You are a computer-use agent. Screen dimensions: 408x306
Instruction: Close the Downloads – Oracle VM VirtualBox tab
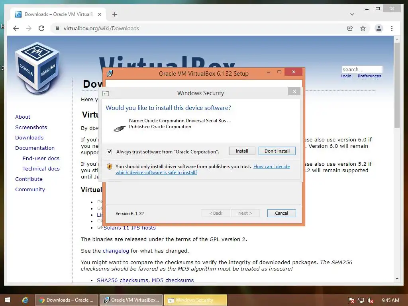100,14
